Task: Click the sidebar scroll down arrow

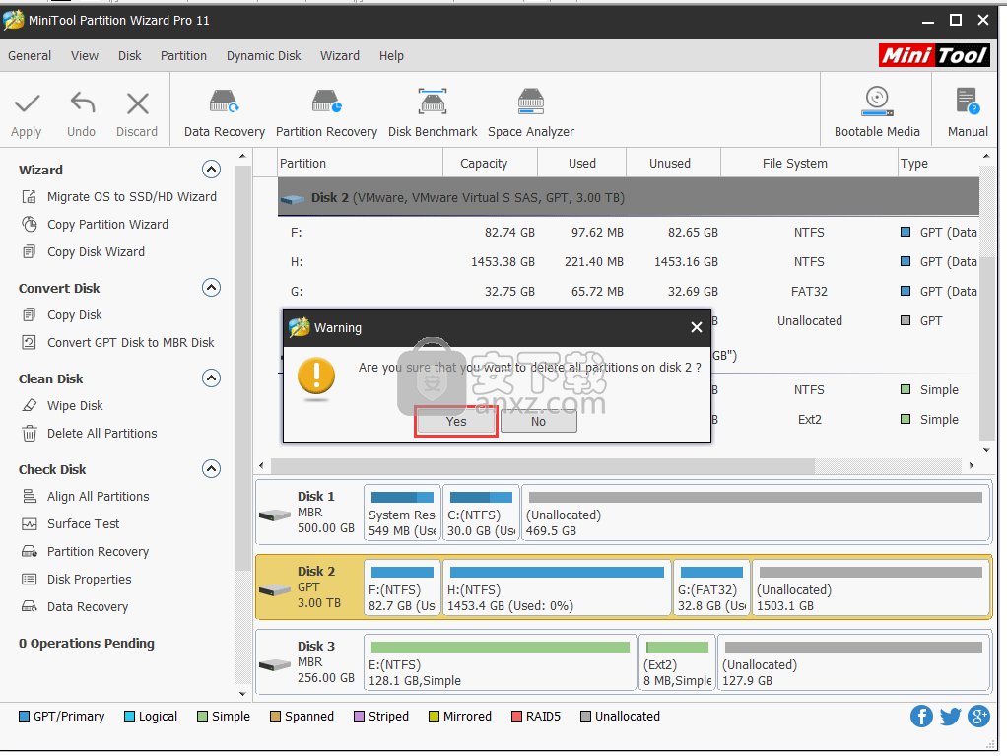Action: click(242, 694)
